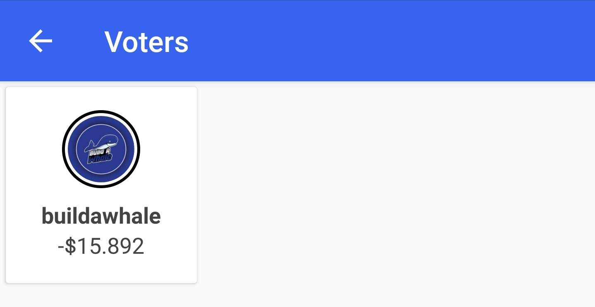Tap the word Voters in the app bar
Image resolution: width=595 pixels, height=307 pixels.
coord(146,42)
